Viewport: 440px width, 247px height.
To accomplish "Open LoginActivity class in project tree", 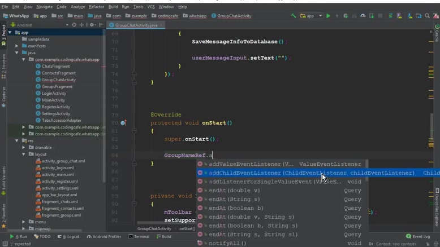I will pos(54,93).
